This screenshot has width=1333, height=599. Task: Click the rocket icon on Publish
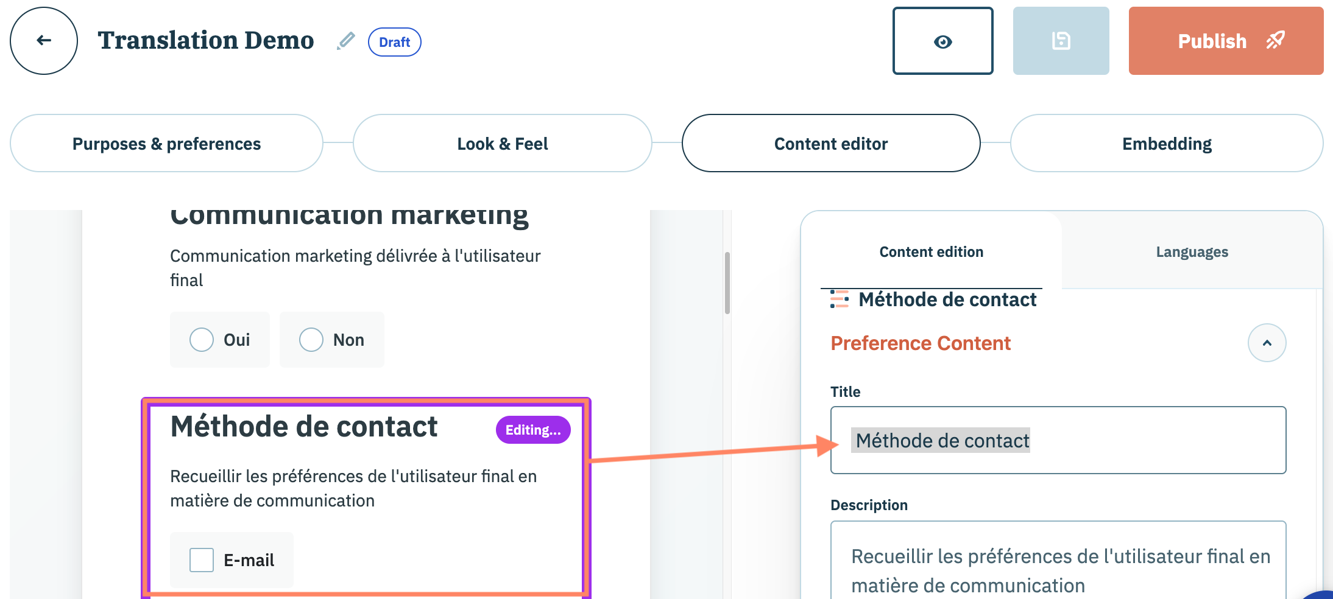click(x=1276, y=41)
